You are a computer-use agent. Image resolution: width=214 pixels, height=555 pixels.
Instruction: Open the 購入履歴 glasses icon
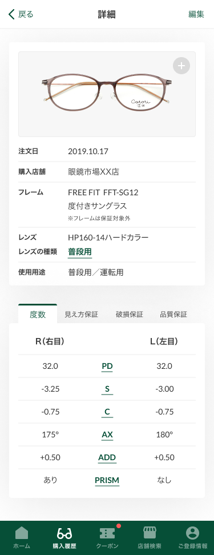point(64,533)
